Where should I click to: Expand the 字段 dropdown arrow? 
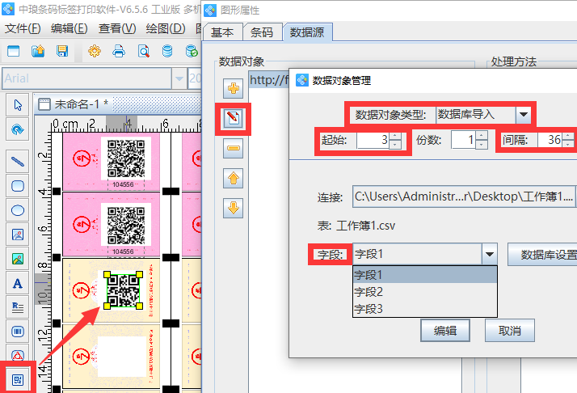coord(490,254)
